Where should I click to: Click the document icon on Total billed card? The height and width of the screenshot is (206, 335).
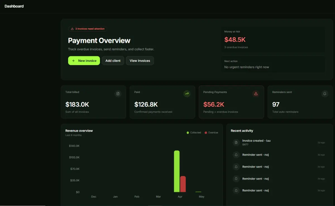(x=118, y=94)
